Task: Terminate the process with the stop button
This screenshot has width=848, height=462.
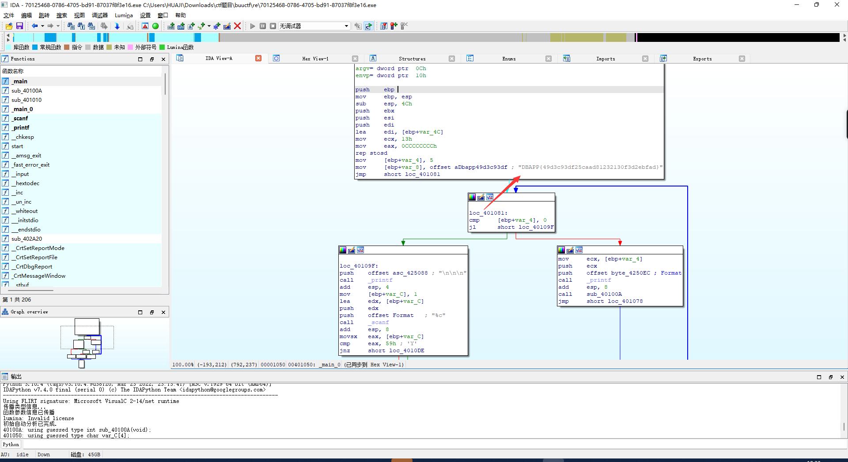Action: click(x=273, y=26)
